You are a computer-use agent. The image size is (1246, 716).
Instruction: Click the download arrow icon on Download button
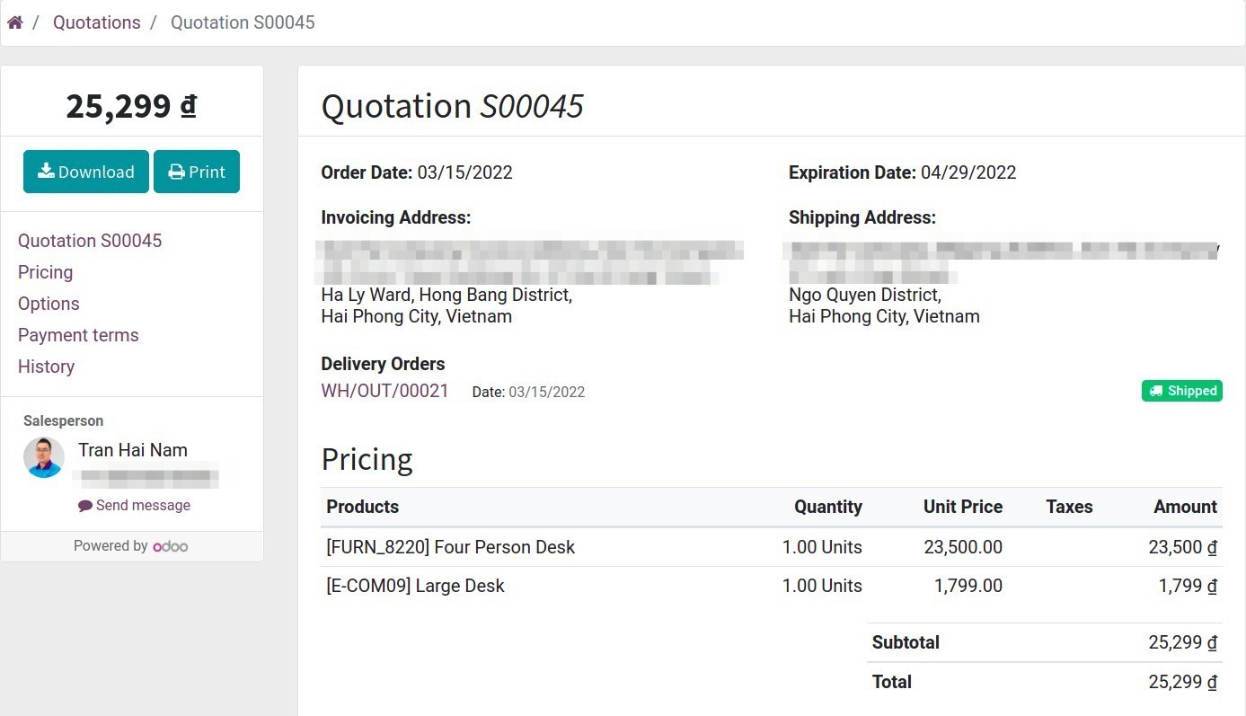click(x=45, y=172)
